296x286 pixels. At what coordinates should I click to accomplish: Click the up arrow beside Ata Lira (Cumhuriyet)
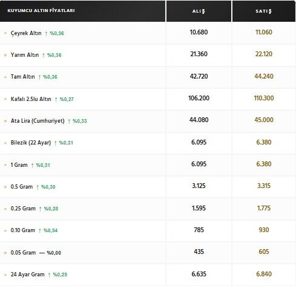(69, 121)
